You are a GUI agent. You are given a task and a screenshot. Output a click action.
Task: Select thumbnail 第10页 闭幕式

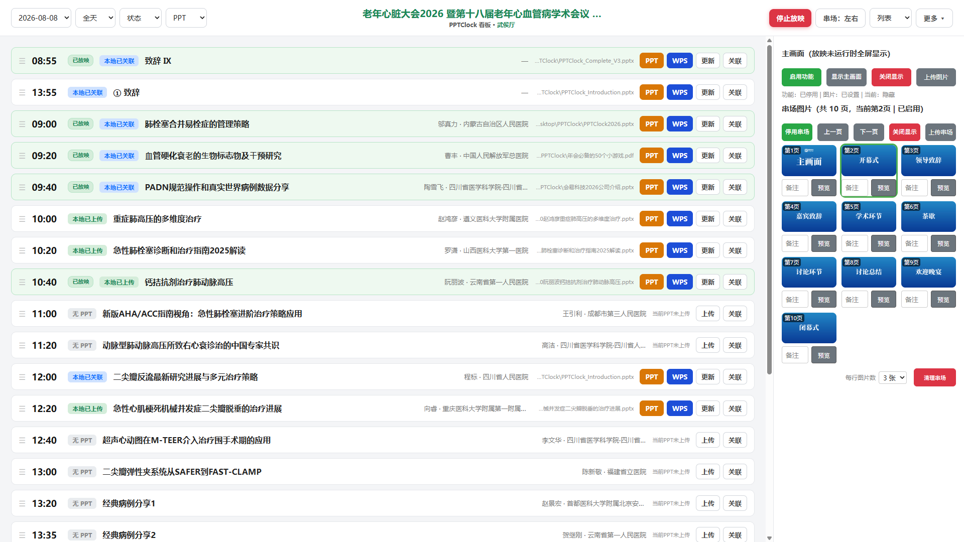point(809,328)
